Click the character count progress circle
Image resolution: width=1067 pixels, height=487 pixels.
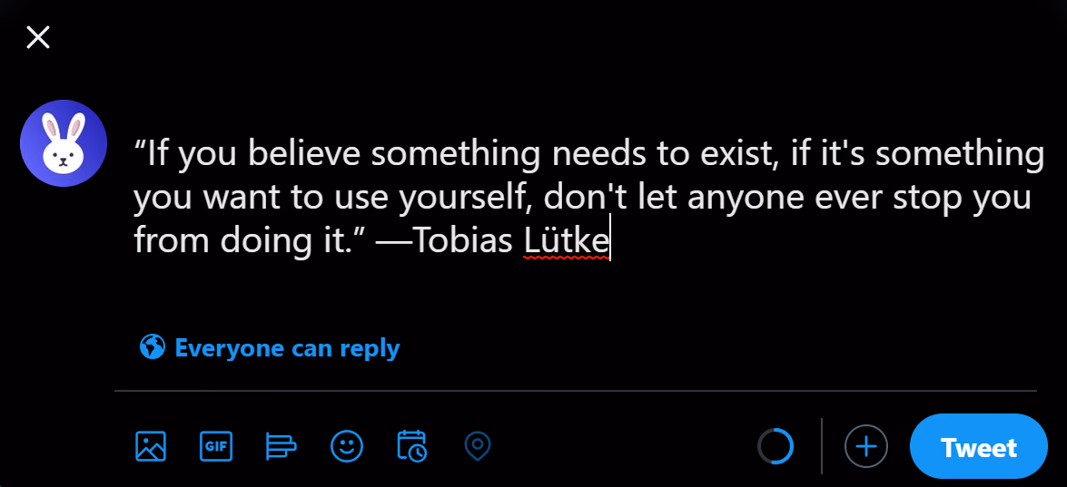coord(776,447)
